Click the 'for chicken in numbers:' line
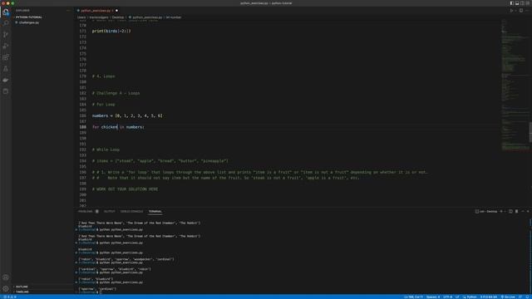This screenshot has height=299, width=532. [118, 127]
